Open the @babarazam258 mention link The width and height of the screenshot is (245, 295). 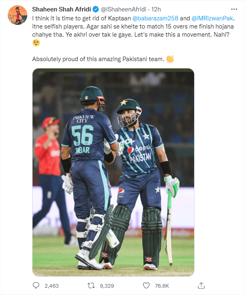click(x=155, y=18)
